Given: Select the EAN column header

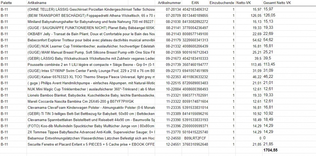Looking at the screenshot, I should tap(195, 3).
